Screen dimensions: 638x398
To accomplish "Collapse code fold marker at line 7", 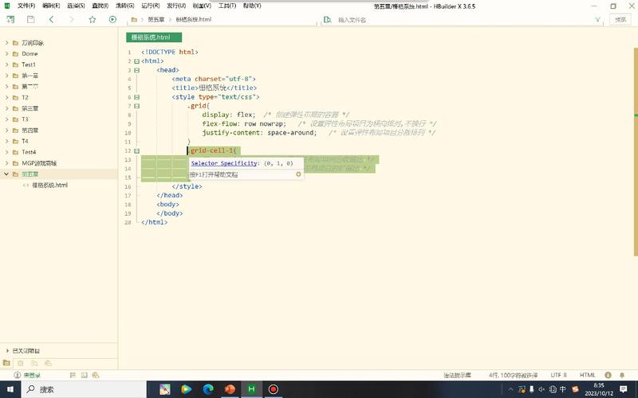I will coord(137,106).
